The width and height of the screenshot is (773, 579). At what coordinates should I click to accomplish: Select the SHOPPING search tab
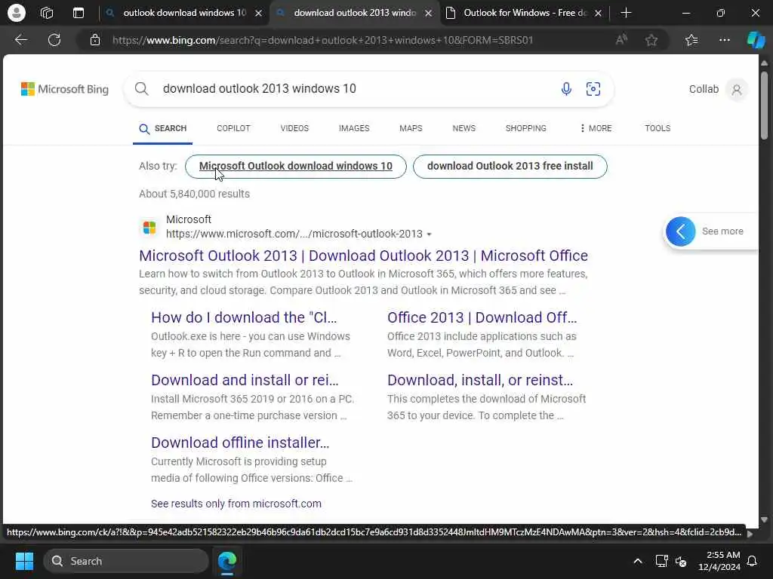[525, 128]
